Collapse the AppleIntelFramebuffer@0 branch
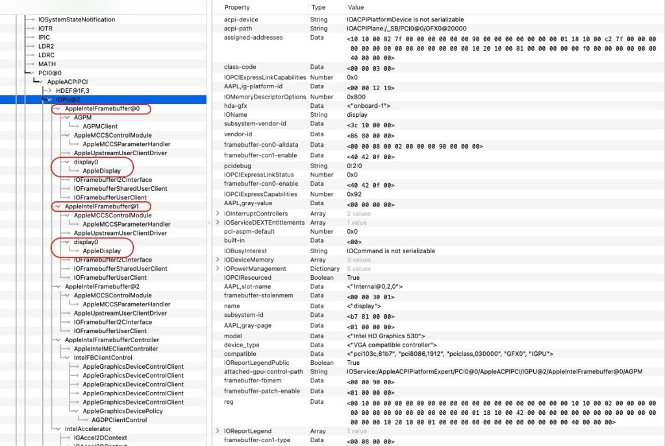Screen dimensions: 665x446 point(58,108)
